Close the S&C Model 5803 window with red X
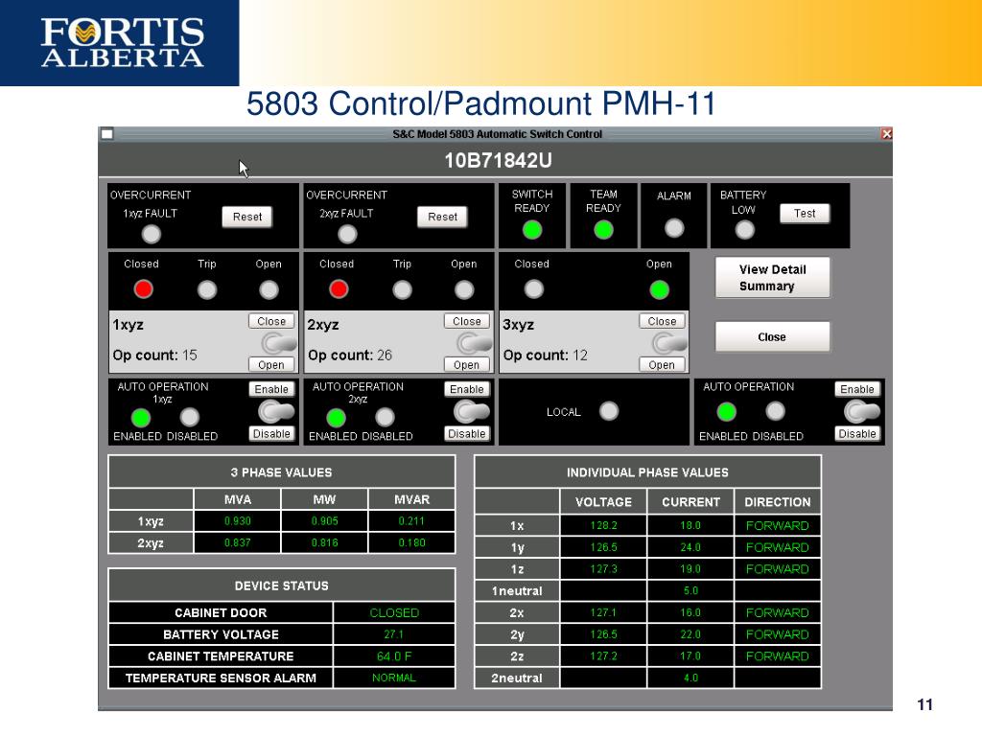The width and height of the screenshot is (982, 736). pos(886,134)
